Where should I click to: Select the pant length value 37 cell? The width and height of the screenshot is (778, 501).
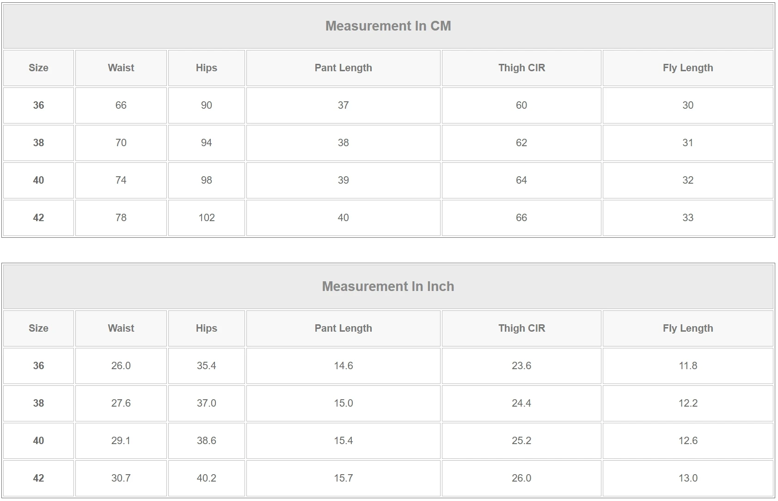343,105
